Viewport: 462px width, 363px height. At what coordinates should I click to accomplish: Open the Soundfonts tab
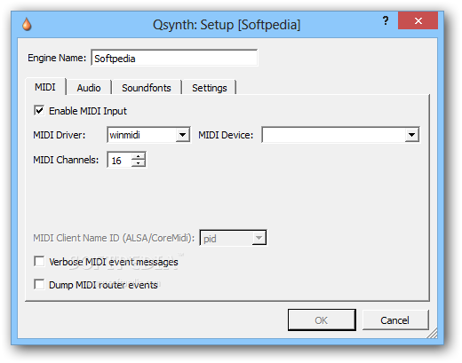pyautogui.click(x=147, y=88)
